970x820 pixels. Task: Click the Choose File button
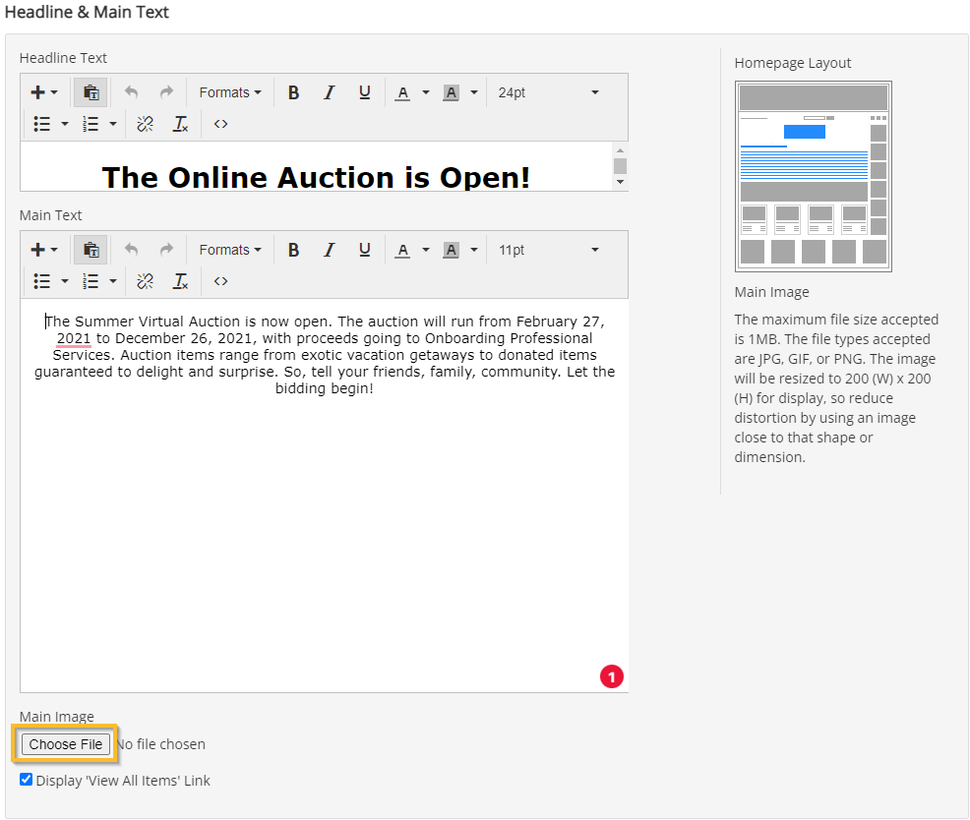[66, 744]
